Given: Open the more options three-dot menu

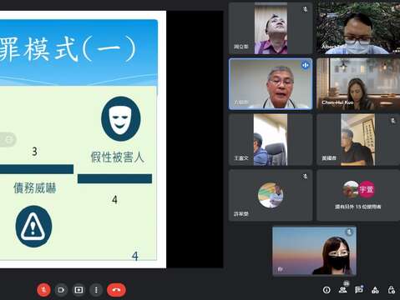Looking at the screenshot, I should click(x=96, y=290).
